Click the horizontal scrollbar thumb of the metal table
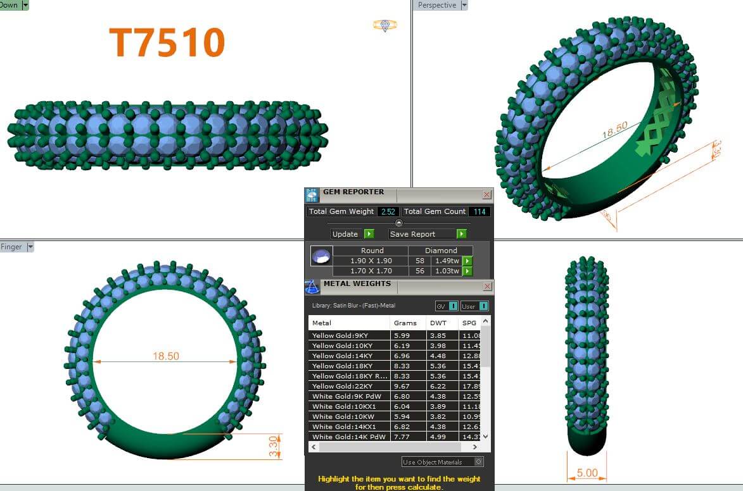This screenshot has width=743, height=491. (390, 447)
